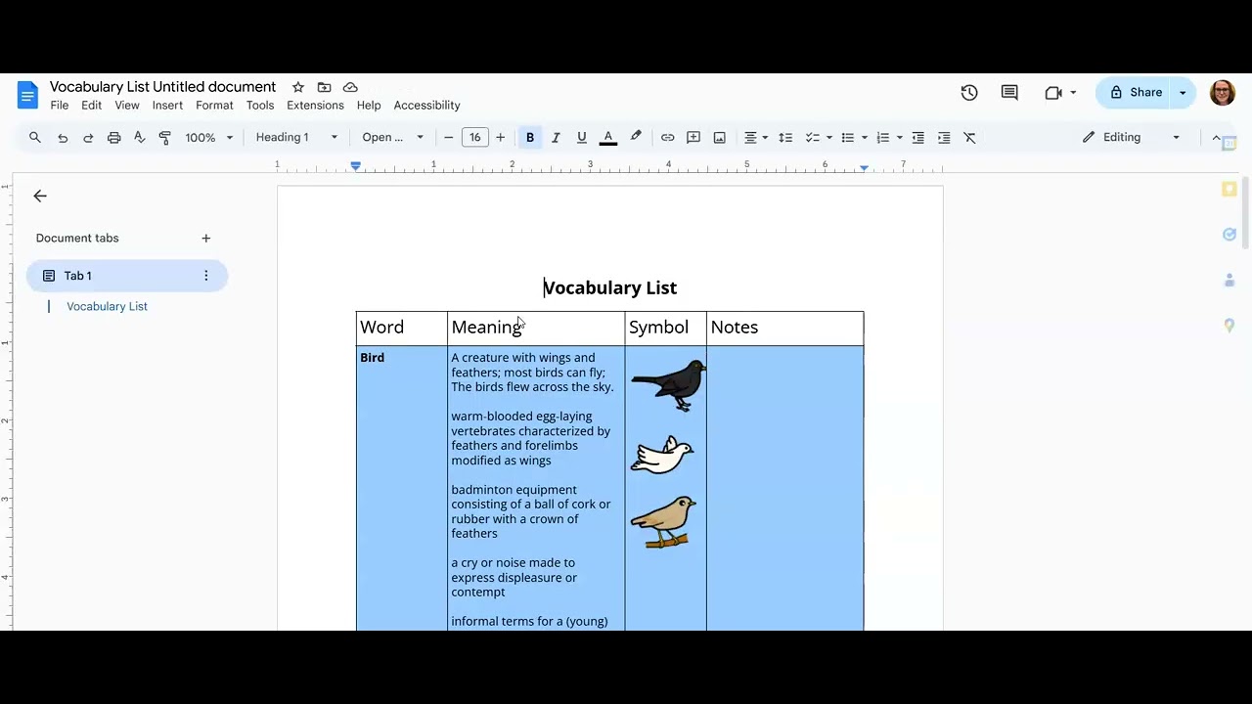1252x704 pixels.
Task: Jump to Vocabulary List outline heading
Action: click(107, 307)
